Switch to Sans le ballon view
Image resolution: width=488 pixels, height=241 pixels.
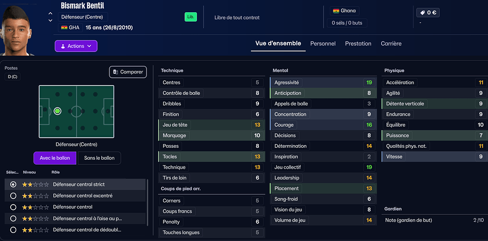click(99, 158)
